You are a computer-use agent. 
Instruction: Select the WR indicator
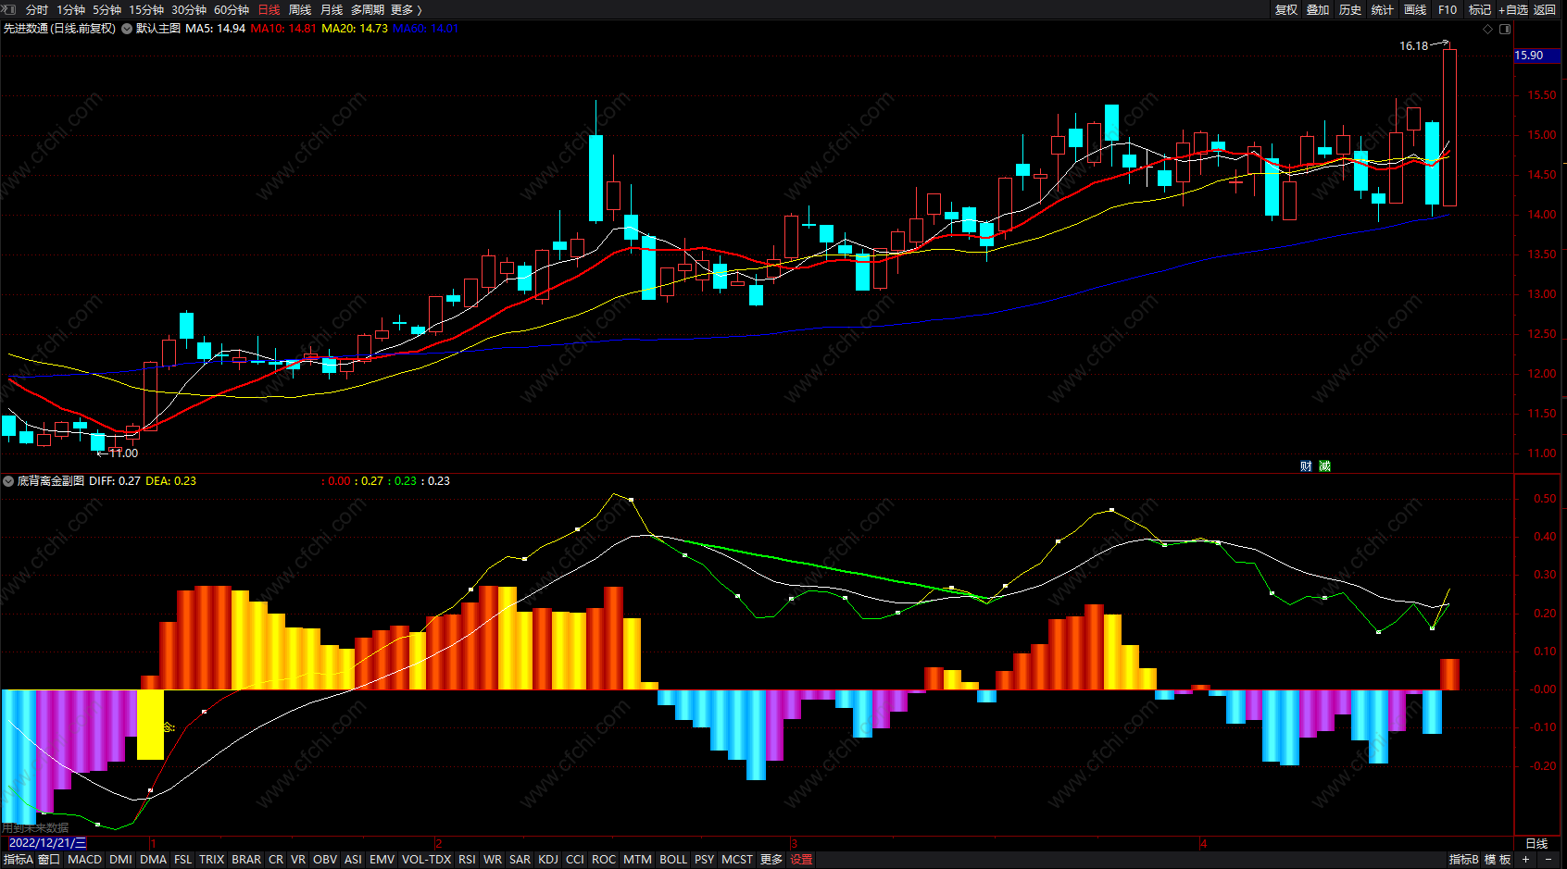pyautogui.click(x=493, y=860)
